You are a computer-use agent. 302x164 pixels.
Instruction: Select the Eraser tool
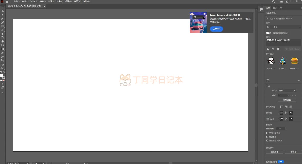point(2,42)
